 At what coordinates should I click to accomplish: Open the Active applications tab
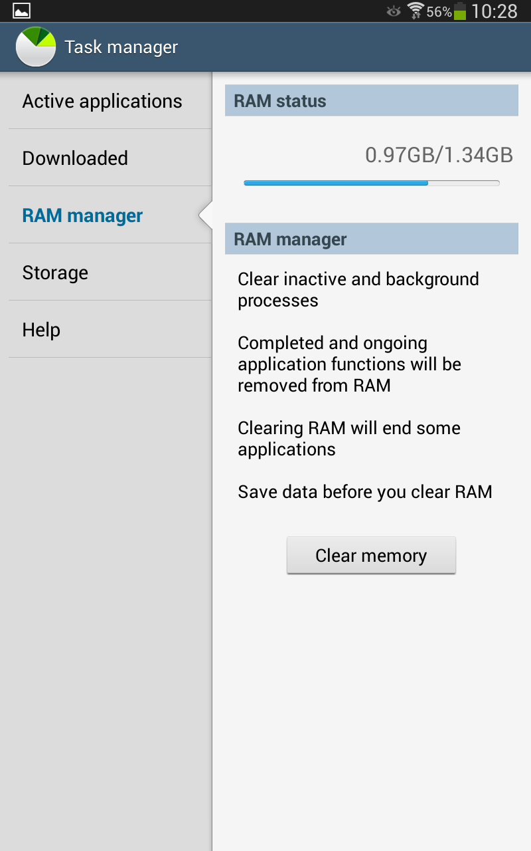[x=102, y=101]
